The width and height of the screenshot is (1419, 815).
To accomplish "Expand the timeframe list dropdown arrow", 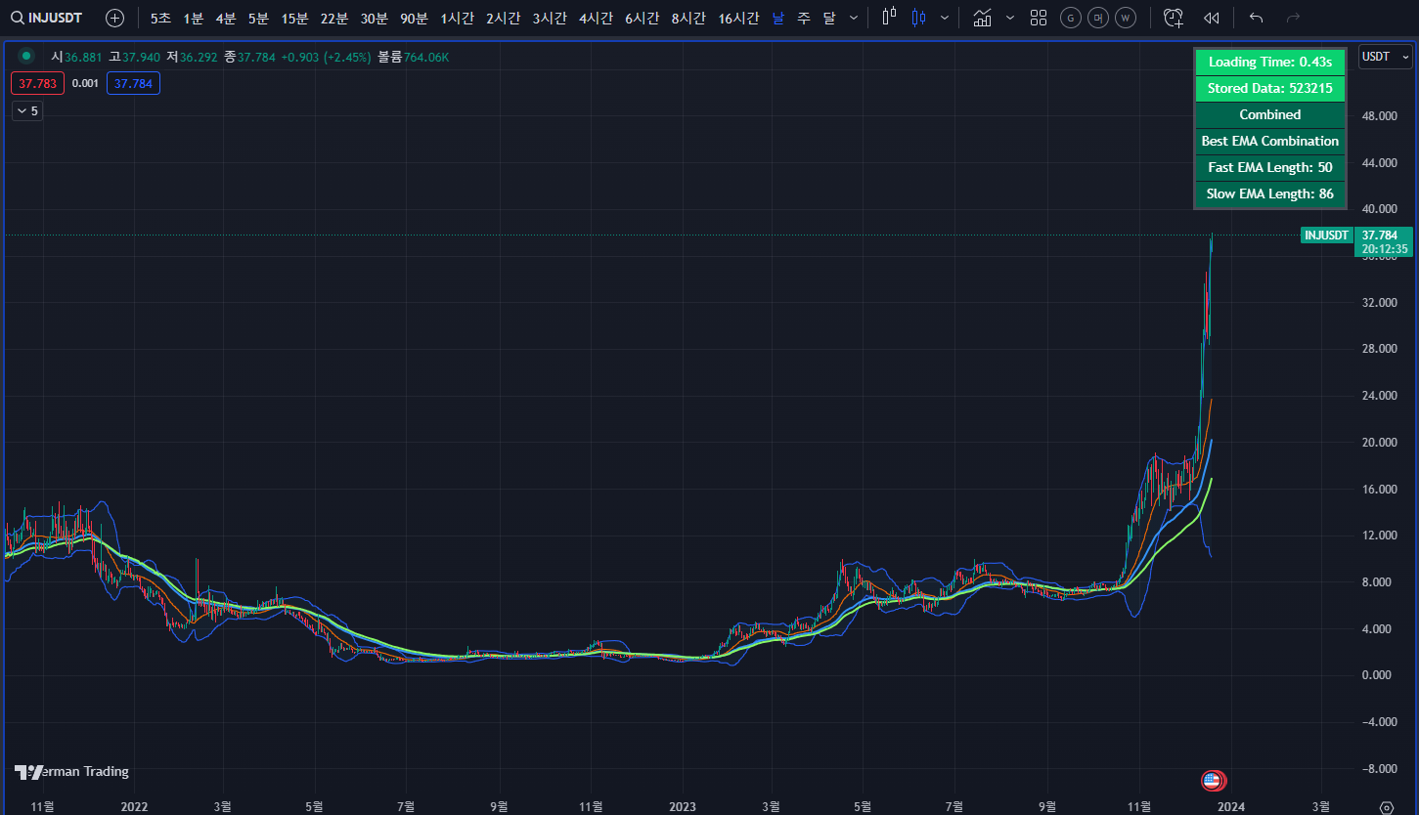I will [x=854, y=18].
